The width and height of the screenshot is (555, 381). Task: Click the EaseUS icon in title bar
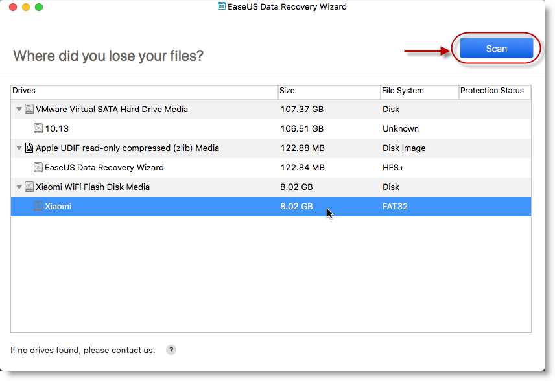pos(222,7)
